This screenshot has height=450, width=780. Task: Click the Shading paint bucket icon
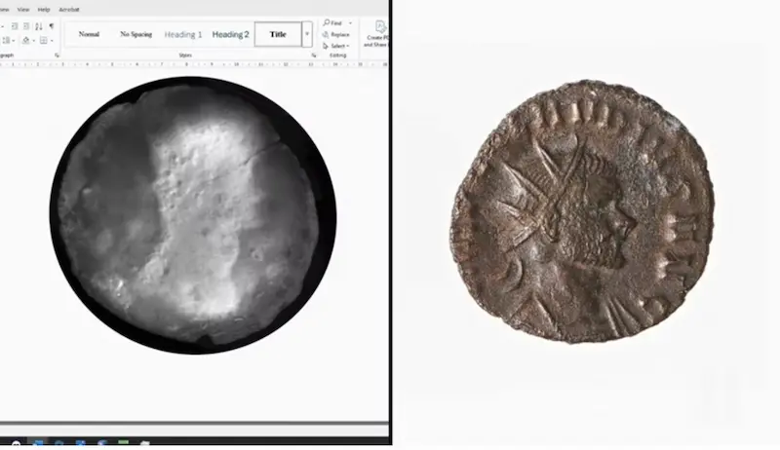[x=26, y=40]
